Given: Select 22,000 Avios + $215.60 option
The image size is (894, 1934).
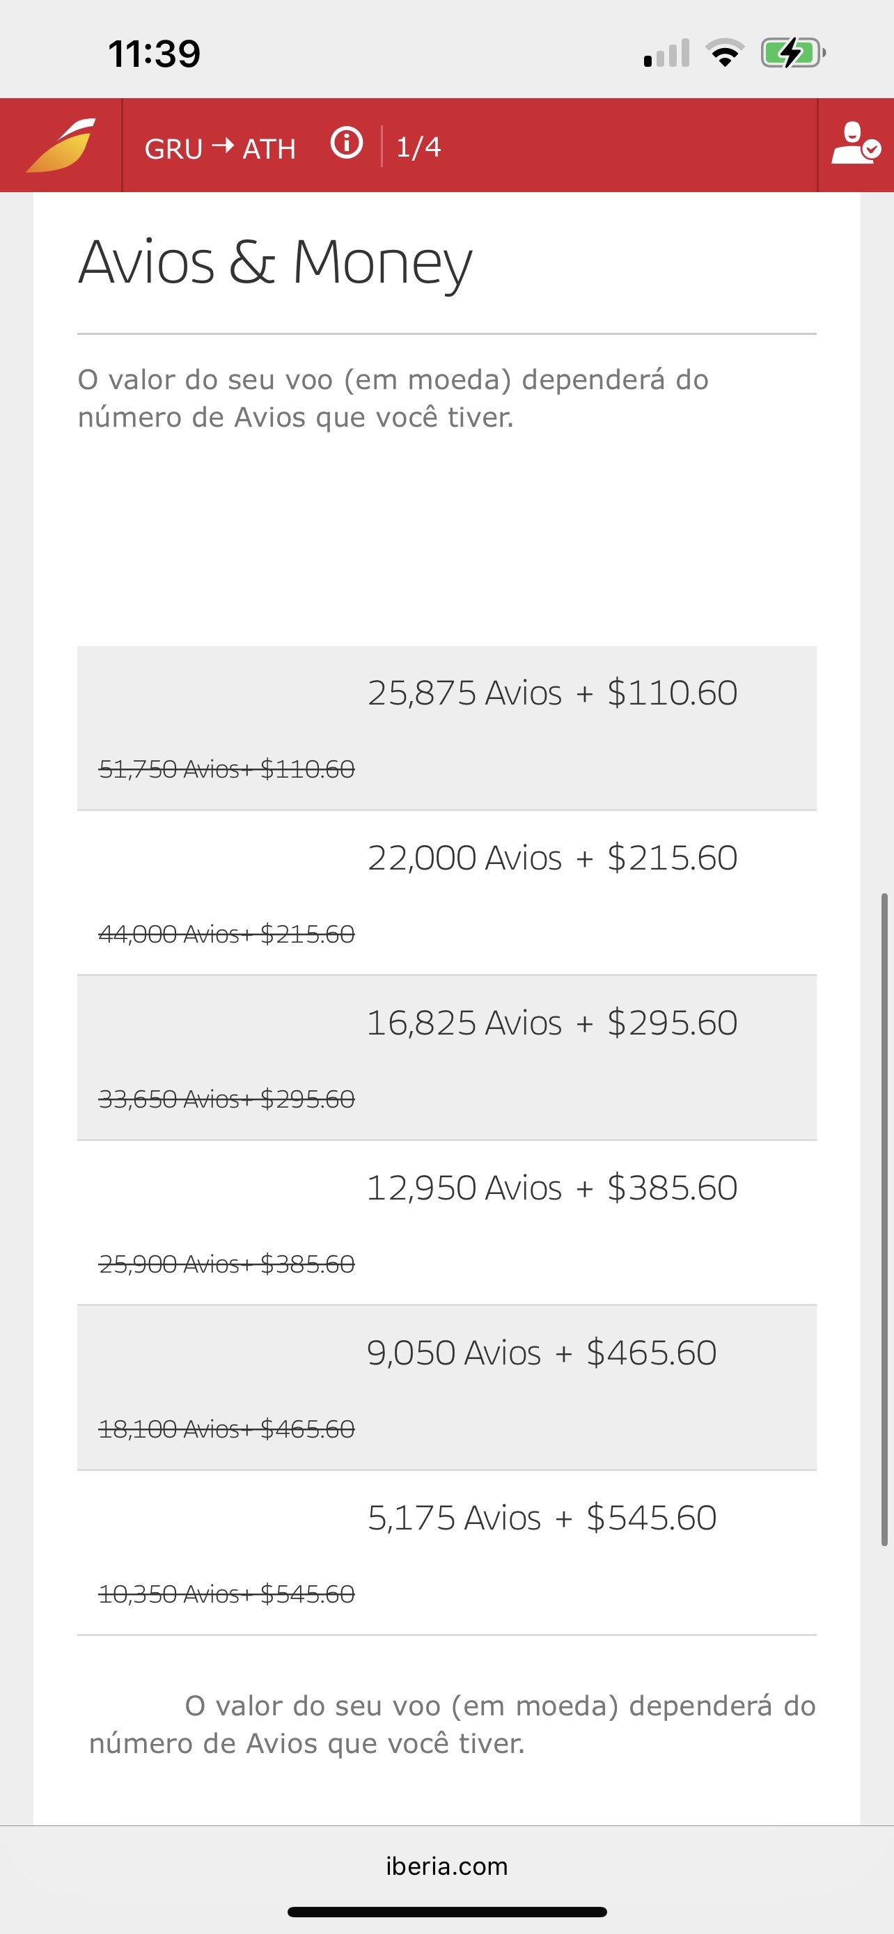Looking at the screenshot, I should [446, 893].
